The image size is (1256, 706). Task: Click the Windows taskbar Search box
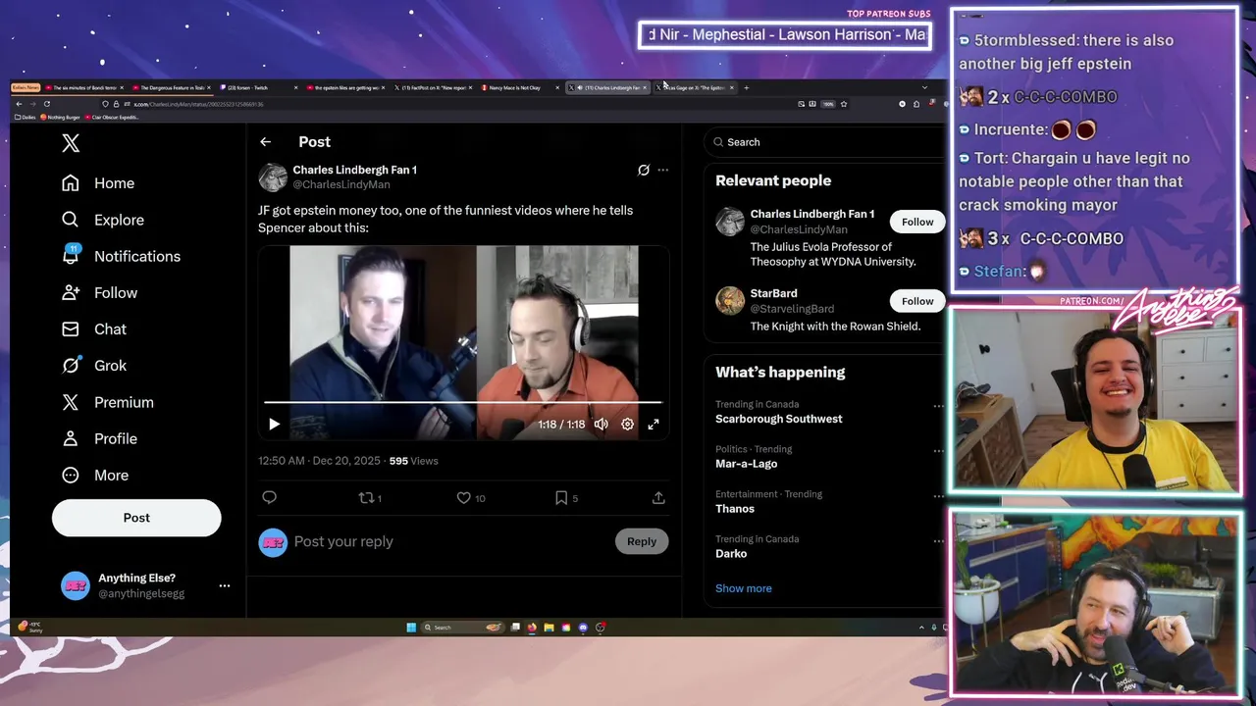pyautogui.click(x=462, y=628)
